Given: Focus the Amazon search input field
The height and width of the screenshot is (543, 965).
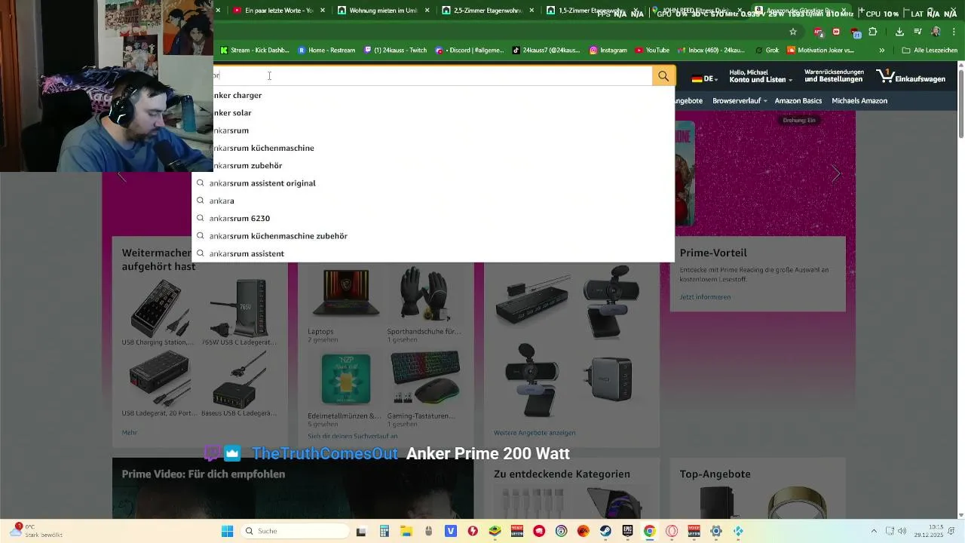Looking at the screenshot, I should [x=433, y=75].
